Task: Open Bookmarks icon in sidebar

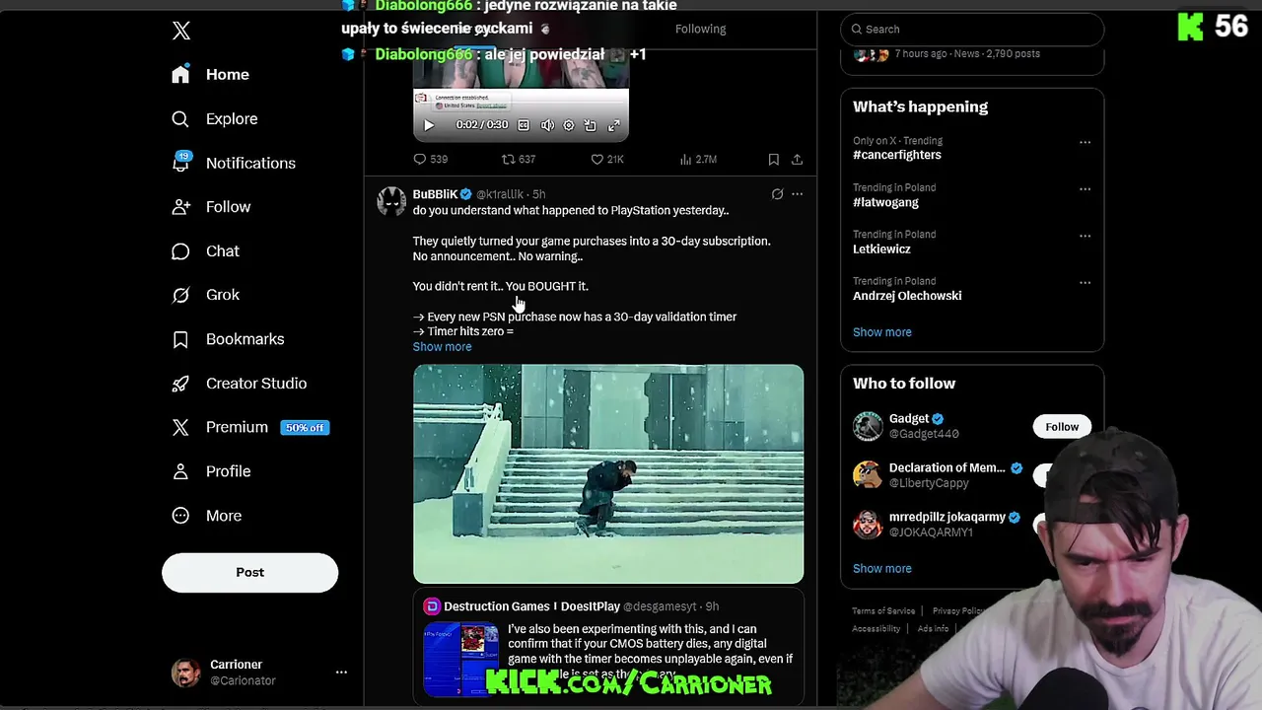Action: tap(180, 339)
